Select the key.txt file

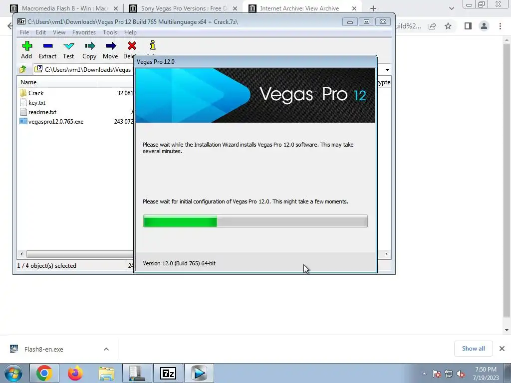pyautogui.click(x=37, y=103)
